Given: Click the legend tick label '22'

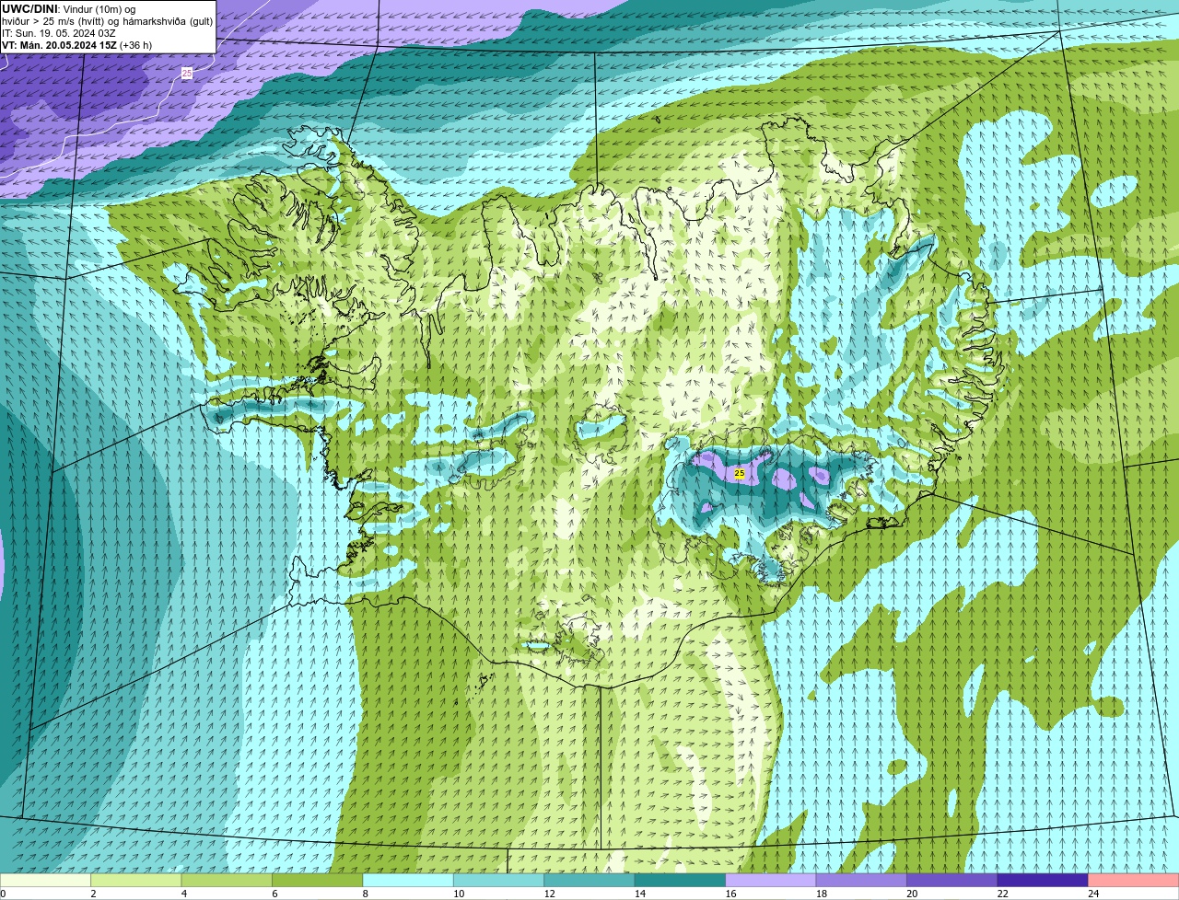Looking at the screenshot, I should [1003, 894].
